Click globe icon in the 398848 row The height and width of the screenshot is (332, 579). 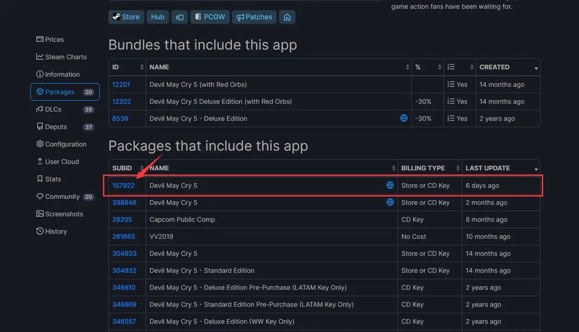tap(390, 203)
